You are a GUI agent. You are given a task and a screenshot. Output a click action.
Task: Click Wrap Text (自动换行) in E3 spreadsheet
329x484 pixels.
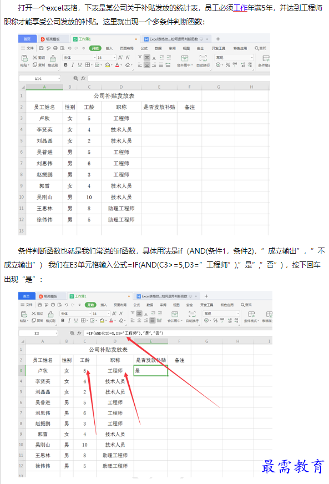coord(192,317)
